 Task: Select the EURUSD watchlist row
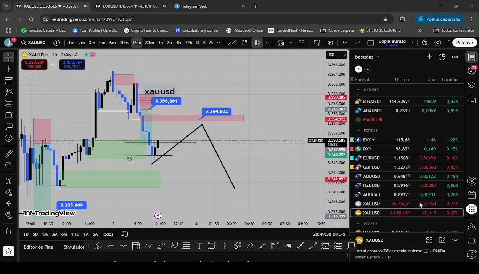(407, 158)
